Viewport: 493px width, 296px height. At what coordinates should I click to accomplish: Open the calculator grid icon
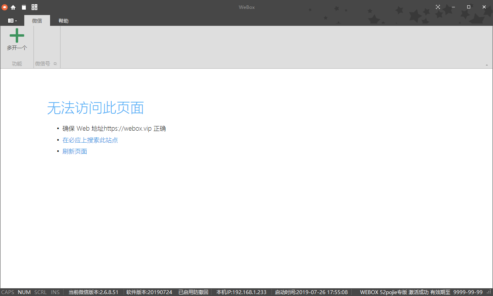pos(35,7)
